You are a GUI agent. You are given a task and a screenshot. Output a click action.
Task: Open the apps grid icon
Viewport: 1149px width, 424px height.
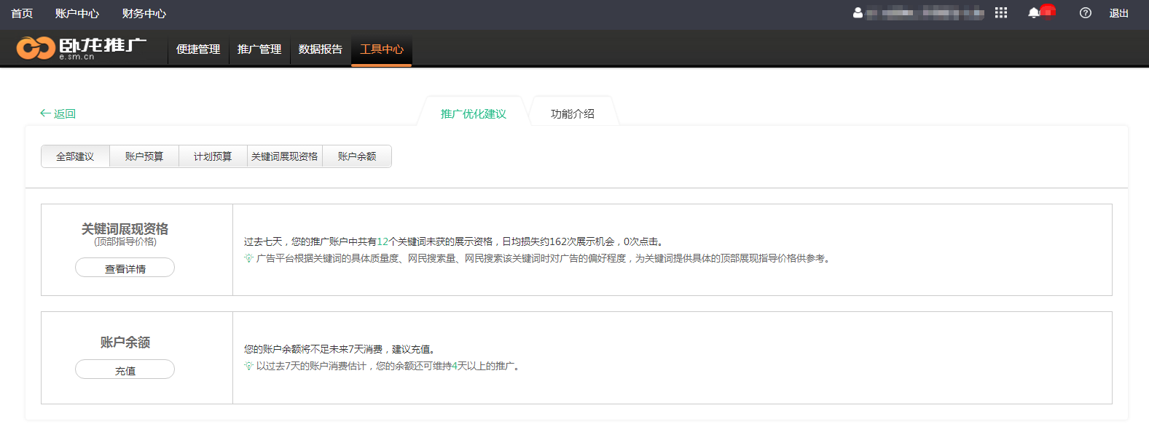click(x=1001, y=12)
